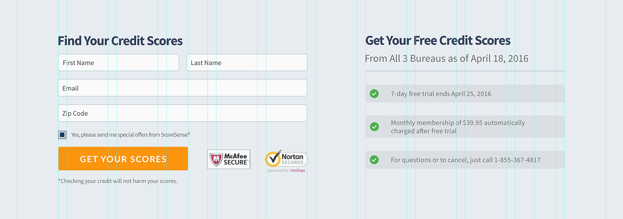
Task: Select the Email input field
Action: [x=183, y=88]
